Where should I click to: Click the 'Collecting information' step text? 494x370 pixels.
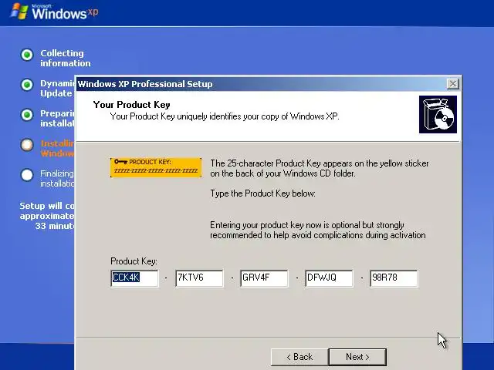[x=65, y=59]
